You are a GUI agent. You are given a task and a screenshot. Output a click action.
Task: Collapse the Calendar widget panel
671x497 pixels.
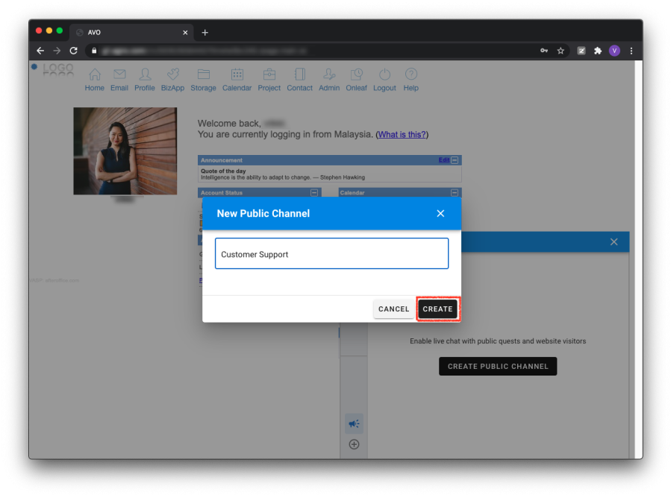click(x=455, y=192)
